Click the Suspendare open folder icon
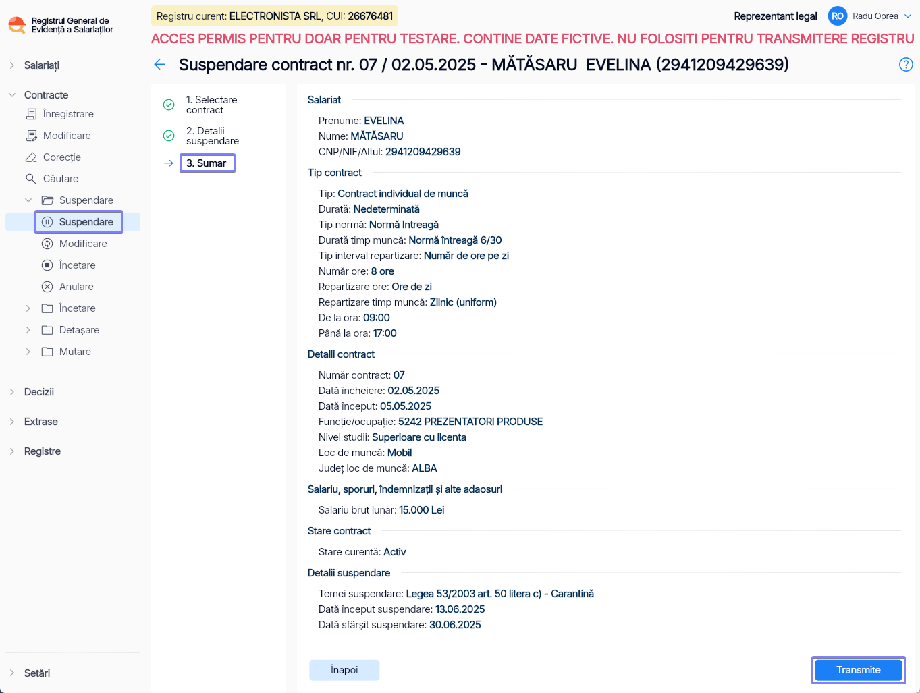 (47, 200)
